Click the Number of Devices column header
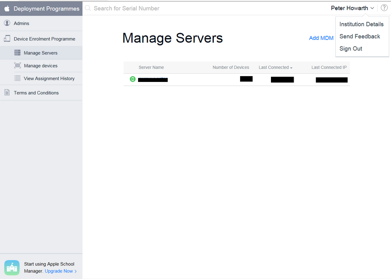 coord(231,68)
